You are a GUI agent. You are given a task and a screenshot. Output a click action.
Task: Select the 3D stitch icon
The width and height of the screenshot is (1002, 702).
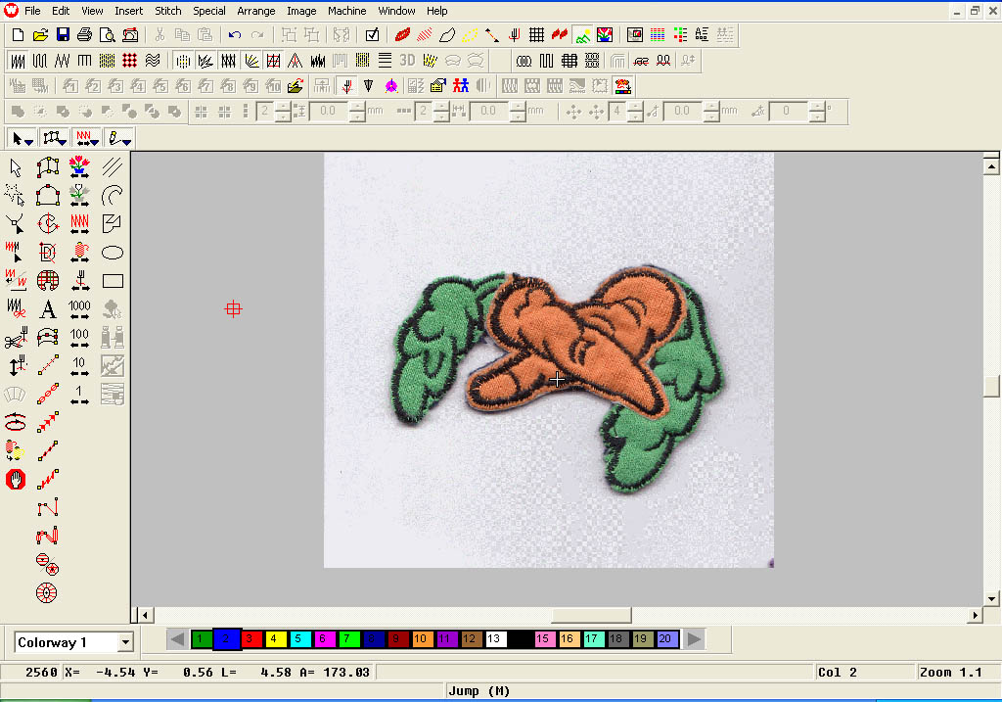407,61
